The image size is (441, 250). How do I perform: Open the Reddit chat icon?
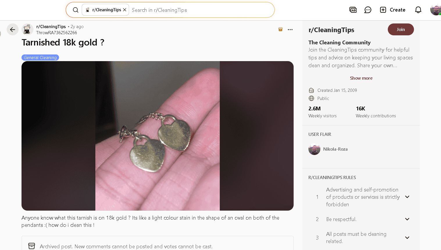(x=368, y=10)
